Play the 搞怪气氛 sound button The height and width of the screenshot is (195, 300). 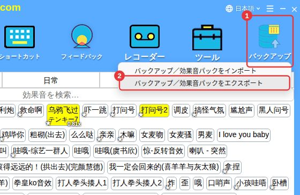(x=209, y=110)
